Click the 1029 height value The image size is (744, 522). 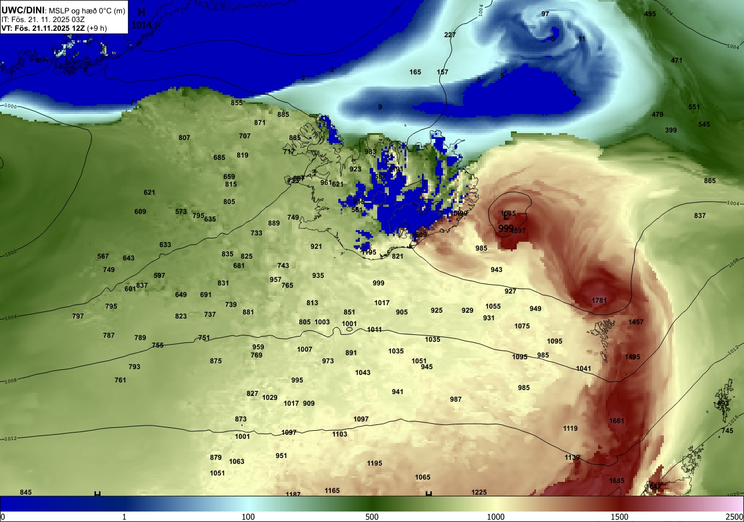coord(270,398)
